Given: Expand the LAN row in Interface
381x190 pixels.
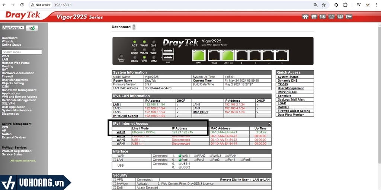Looking at the screenshot, I should pos(115,160).
